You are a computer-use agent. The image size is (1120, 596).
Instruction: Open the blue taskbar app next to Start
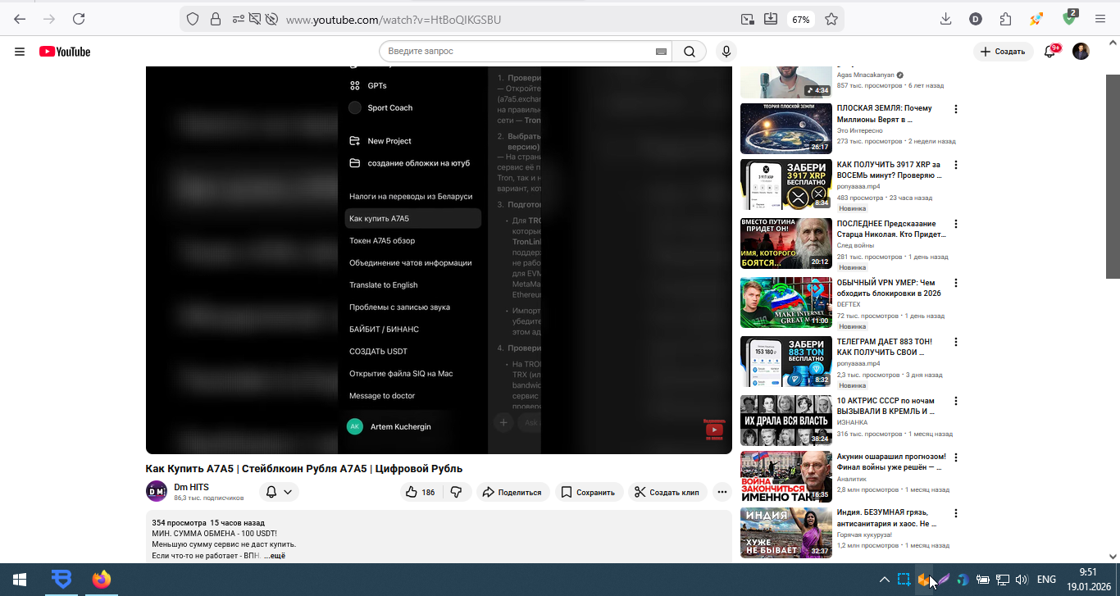(61, 580)
